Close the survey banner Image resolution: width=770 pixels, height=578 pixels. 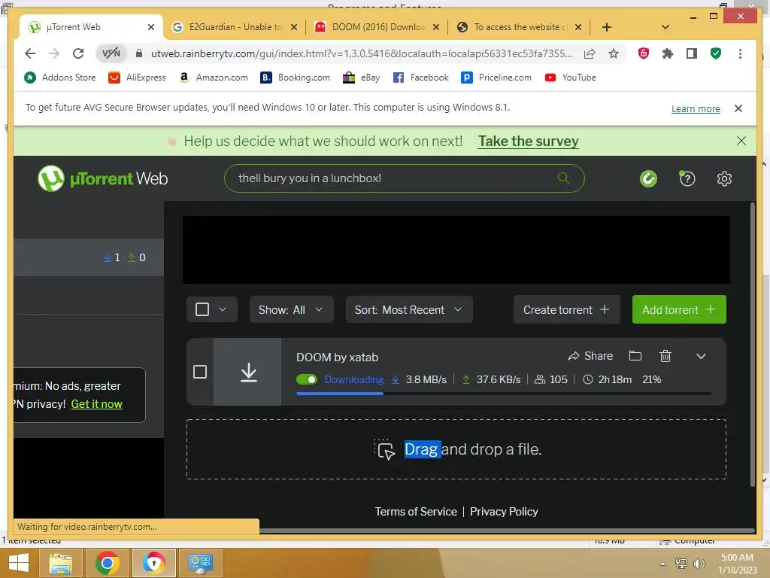[741, 141]
